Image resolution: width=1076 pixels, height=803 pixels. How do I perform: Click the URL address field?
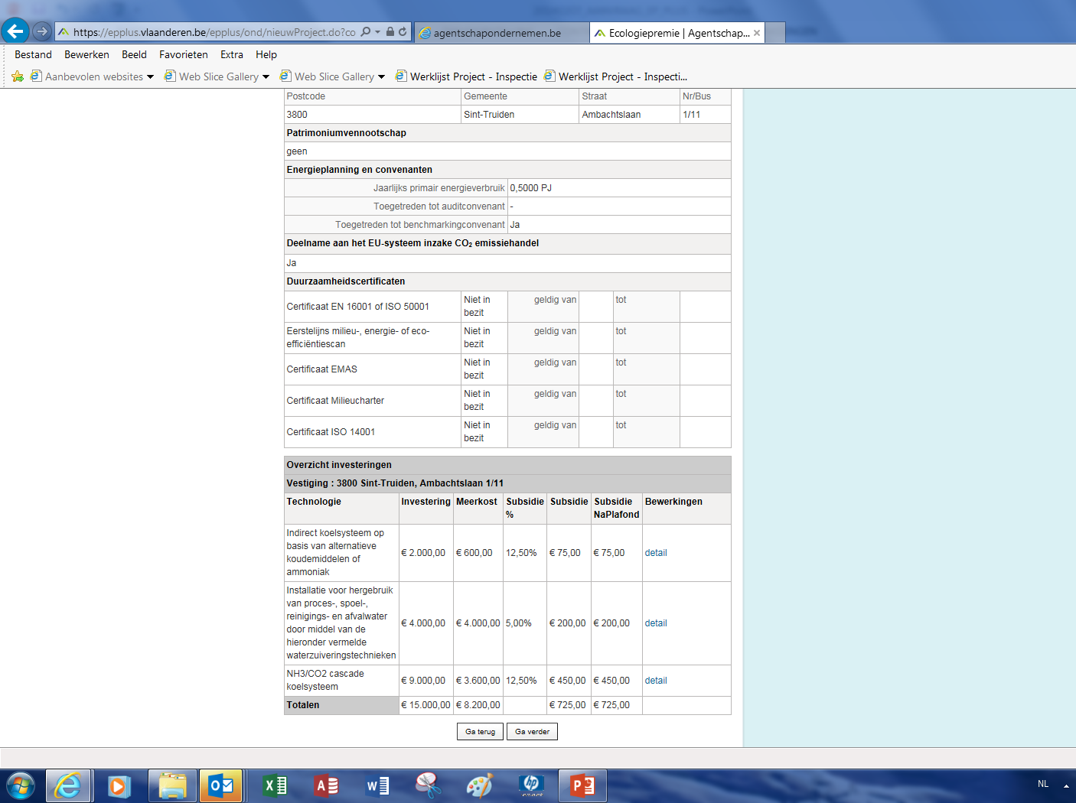click(214, 32)
